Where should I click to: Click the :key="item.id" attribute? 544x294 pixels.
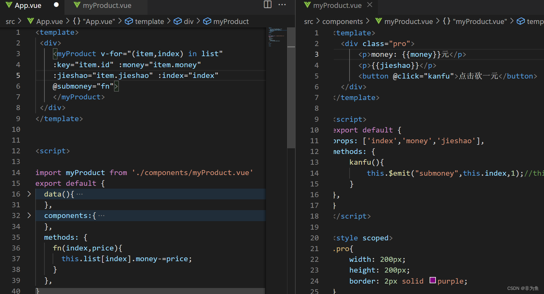point(83,65)
